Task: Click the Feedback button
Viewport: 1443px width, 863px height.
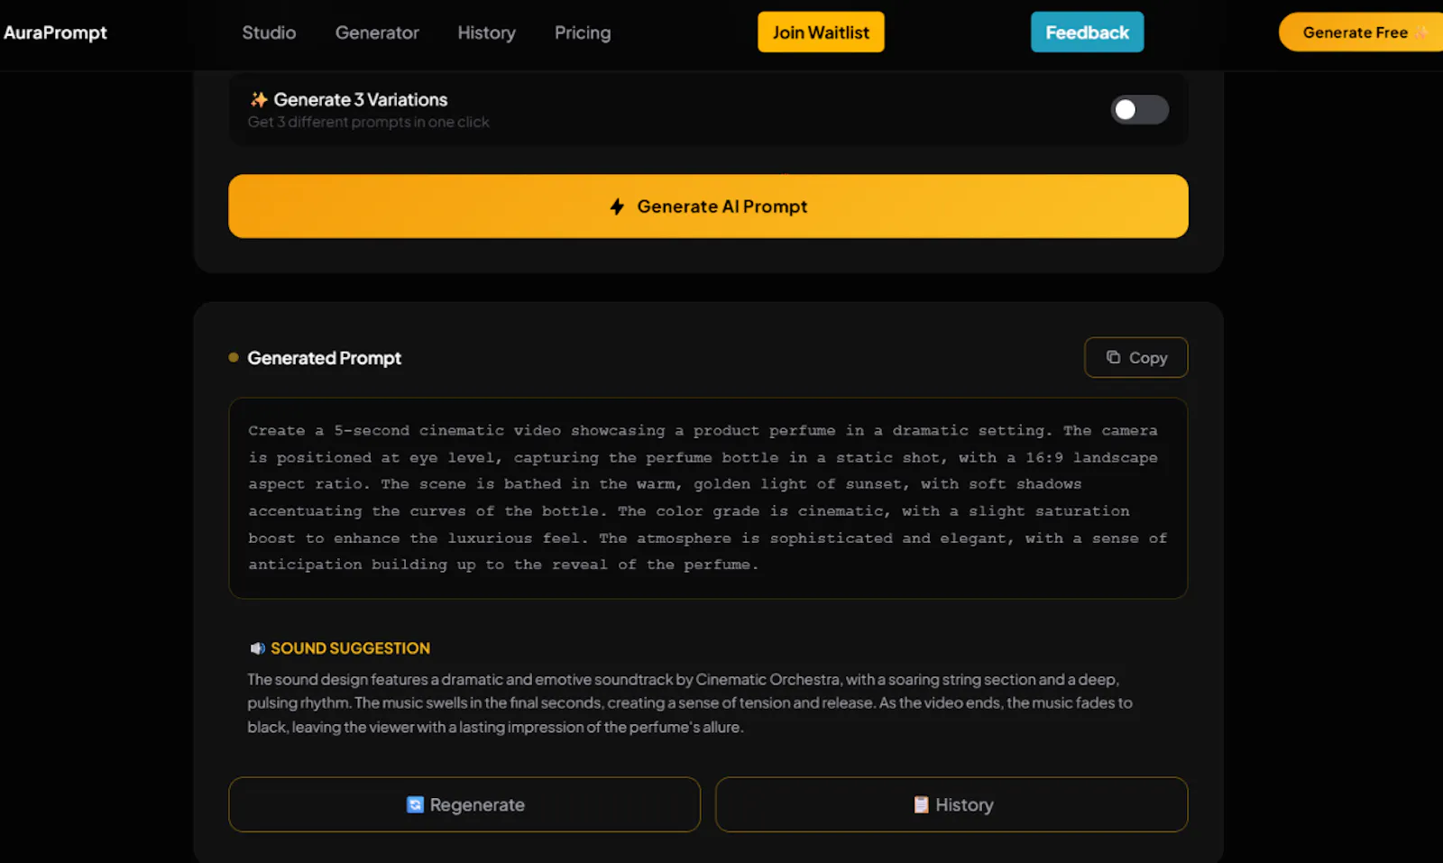Action: tap(1087, 32)
